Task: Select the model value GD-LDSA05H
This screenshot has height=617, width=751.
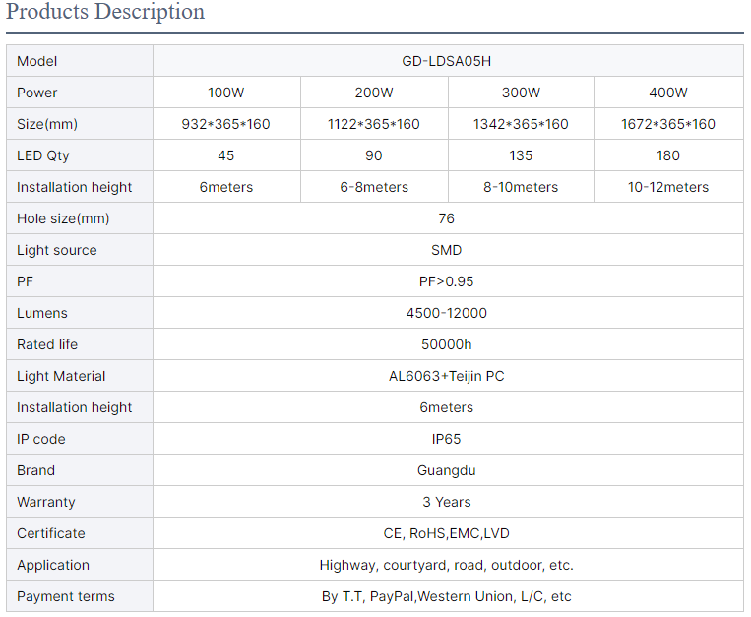Action: pyautogui.click(x=447, y=61)
